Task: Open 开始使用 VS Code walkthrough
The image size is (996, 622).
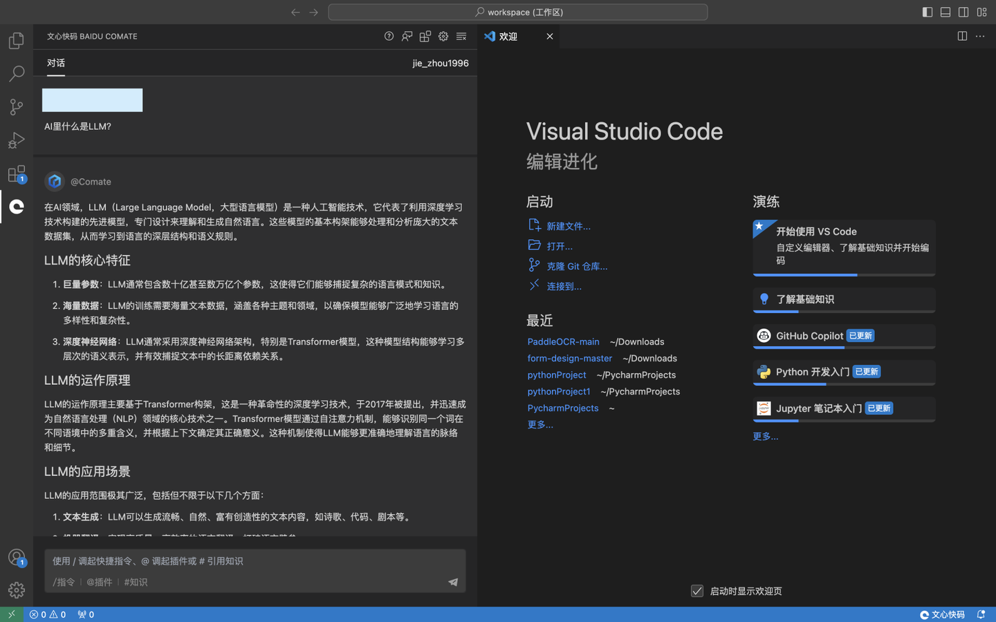Action: coord(844,247)
